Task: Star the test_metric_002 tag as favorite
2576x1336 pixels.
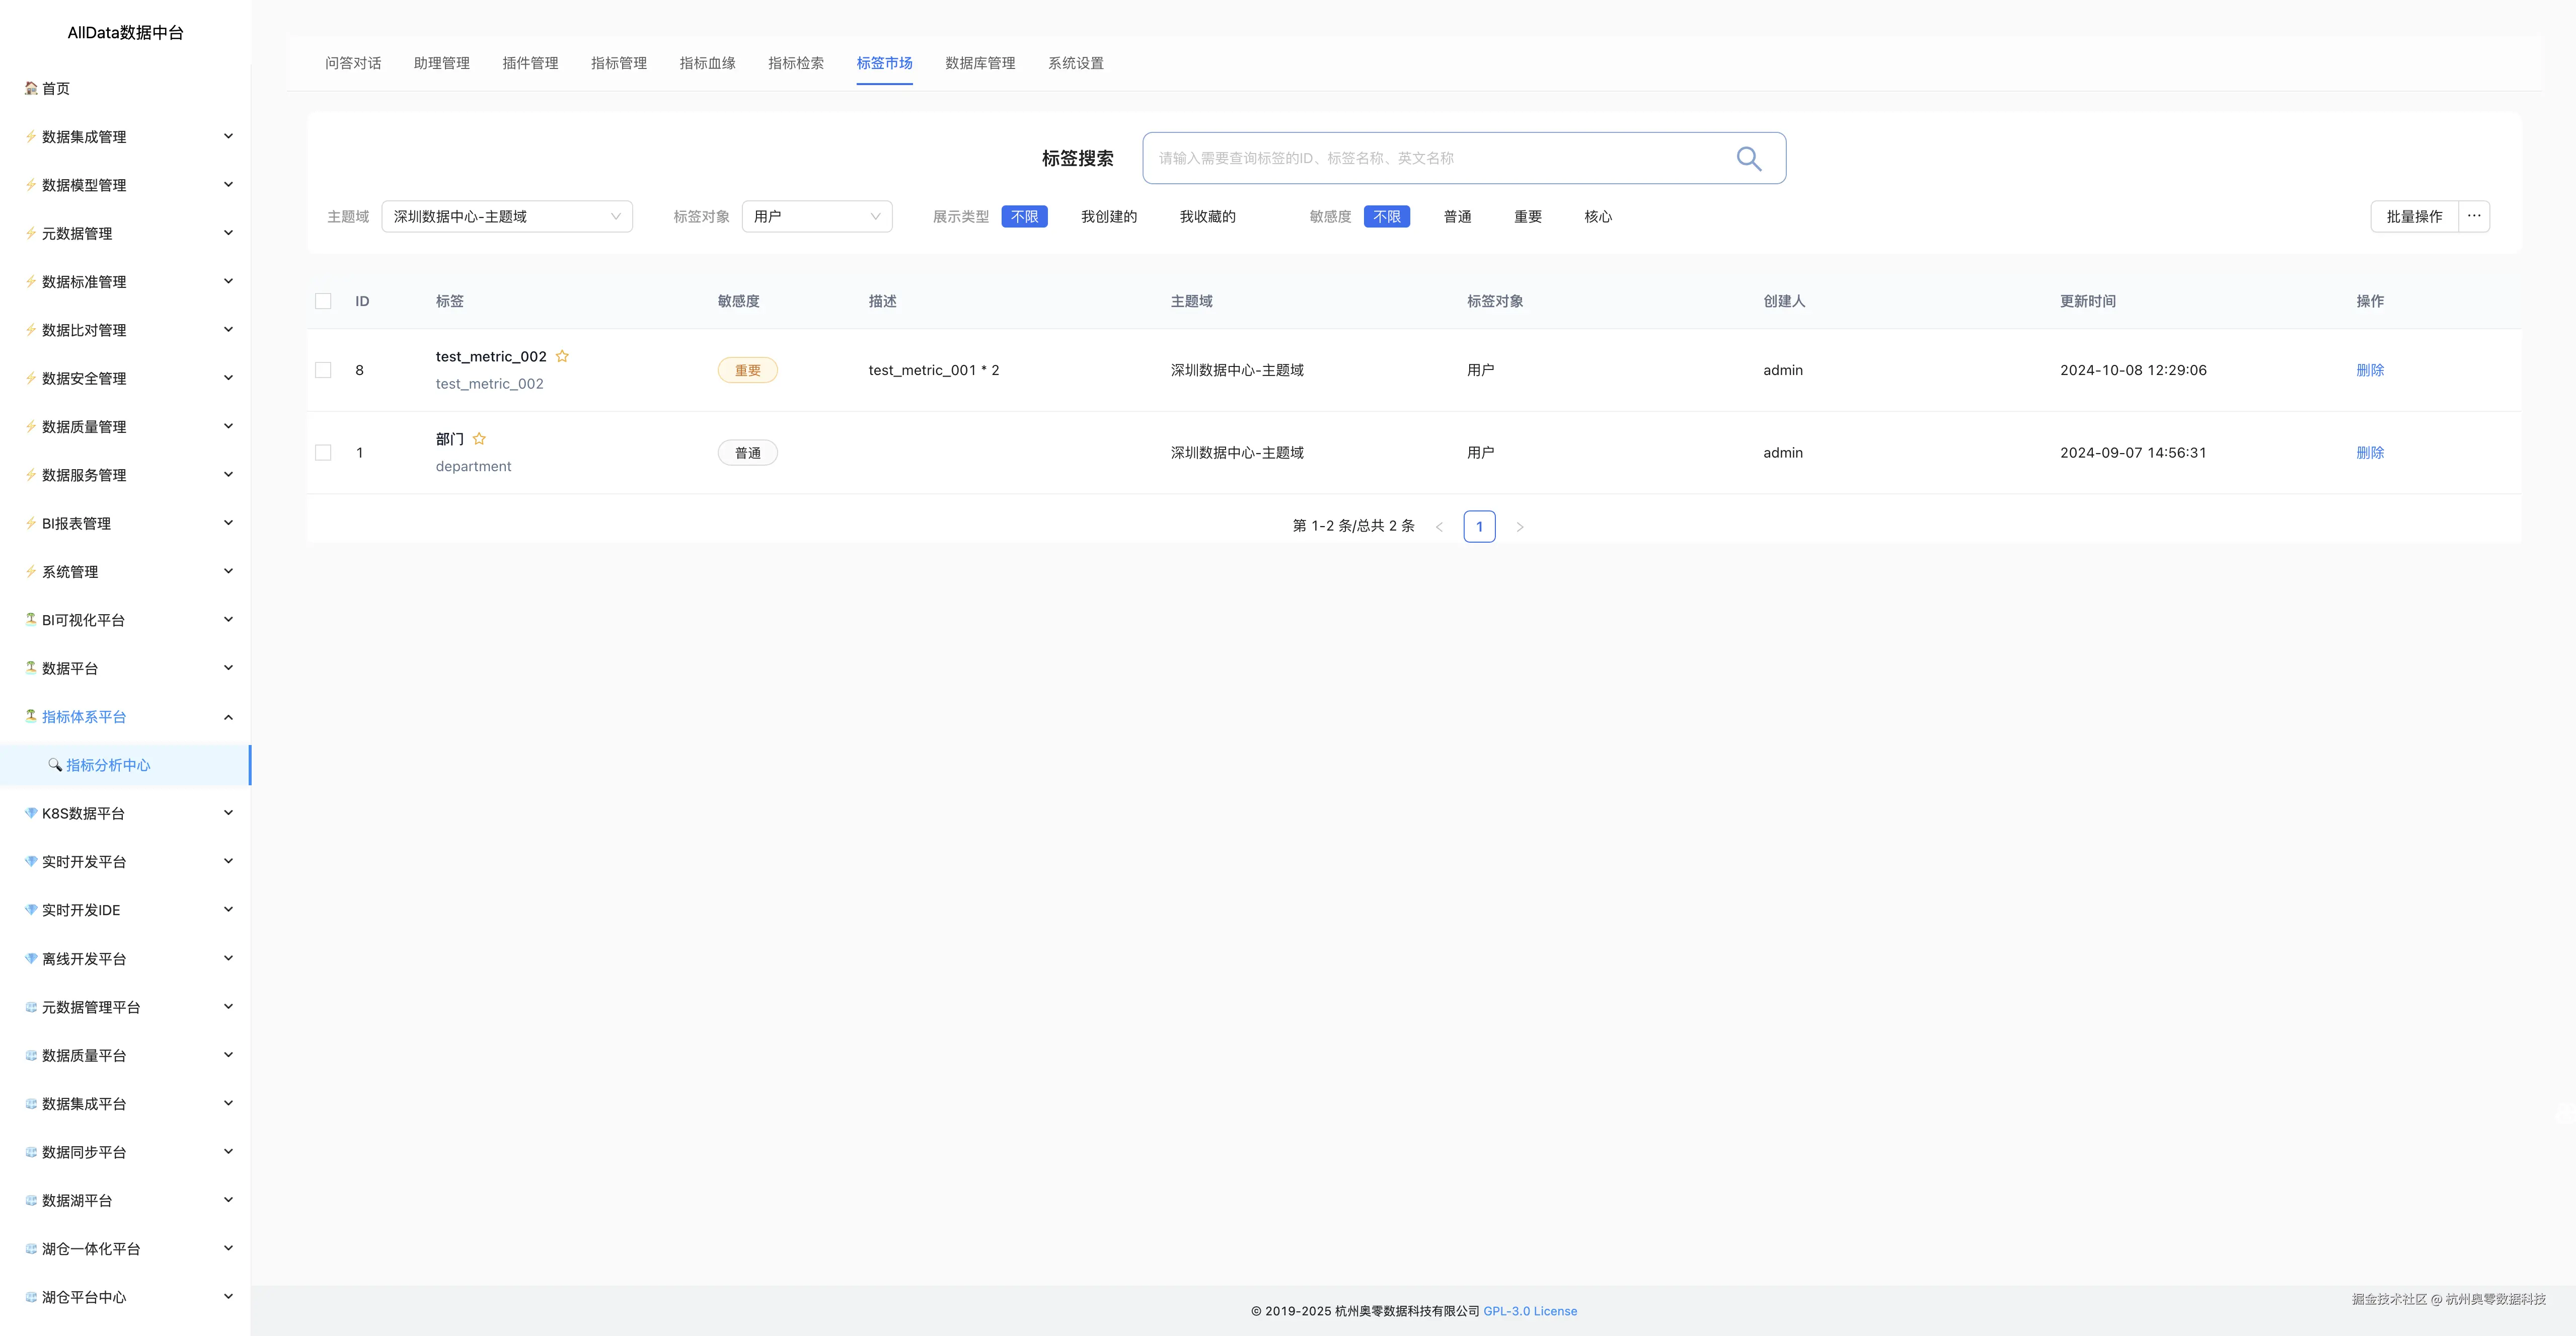Action: (x=562, y=356)
